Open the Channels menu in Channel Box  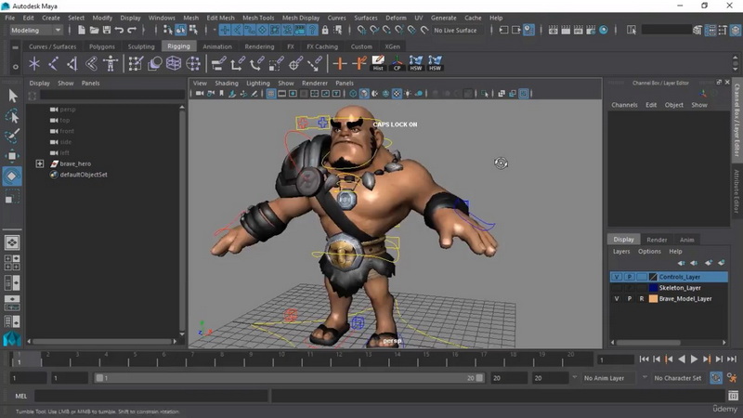coord(624,105)
